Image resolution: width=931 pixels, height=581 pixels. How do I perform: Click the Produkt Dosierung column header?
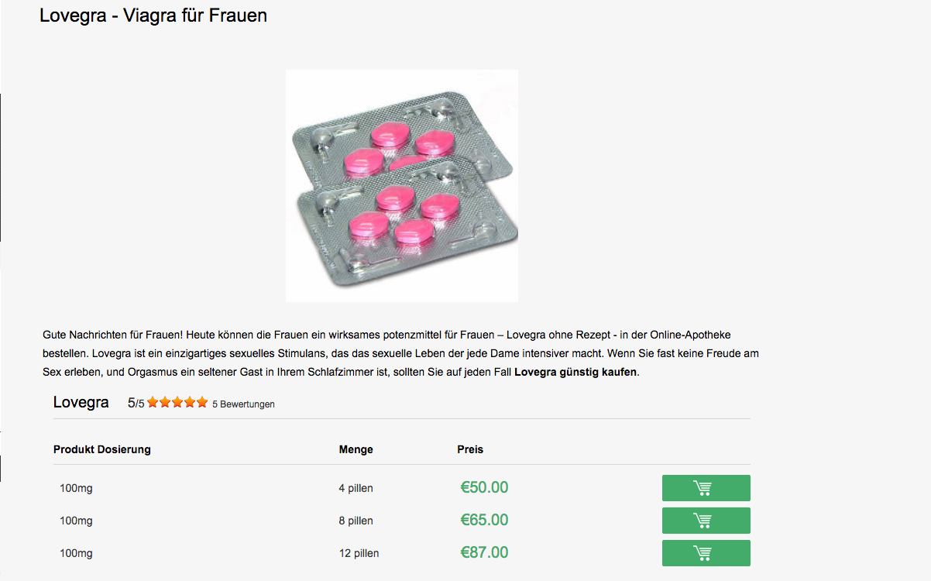point(102,449)
